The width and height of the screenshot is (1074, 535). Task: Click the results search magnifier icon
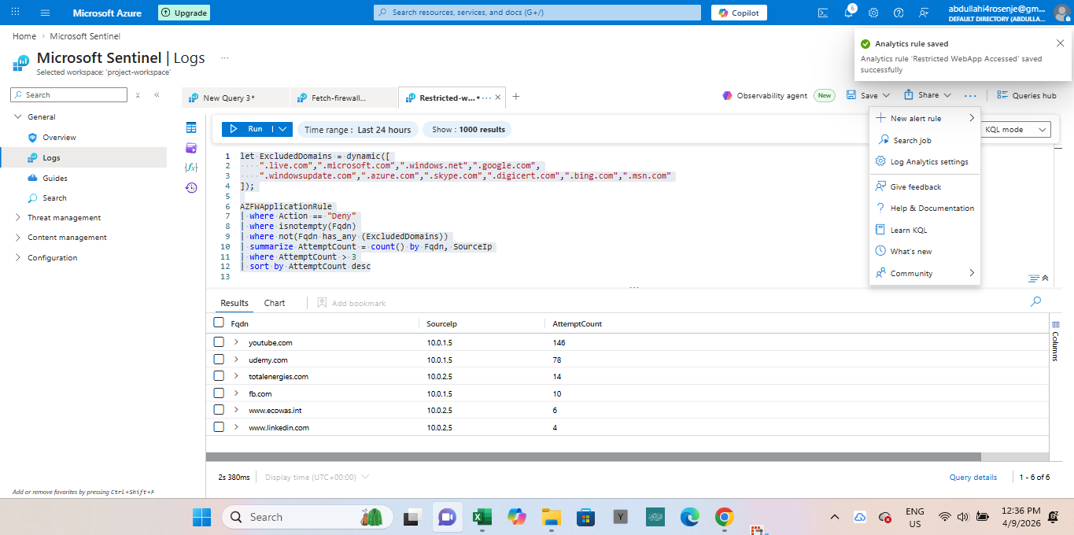(x=1035, y=302)
